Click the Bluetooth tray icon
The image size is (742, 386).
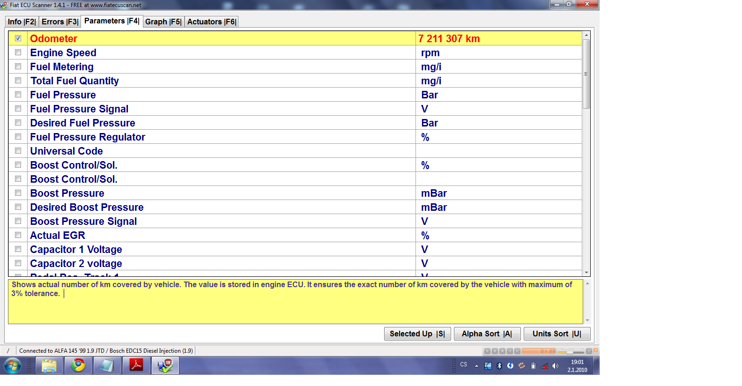[499, 366]
